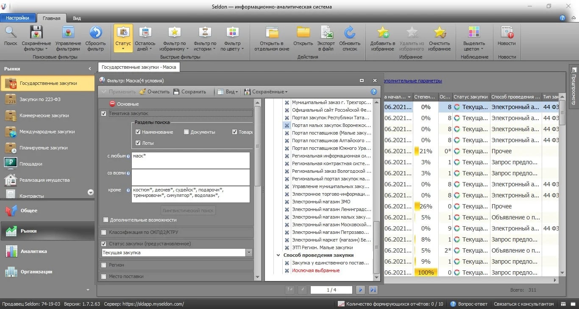Open Текущая закупка status dropdown
The image size is (579, 309).
[x=249, y=253]
